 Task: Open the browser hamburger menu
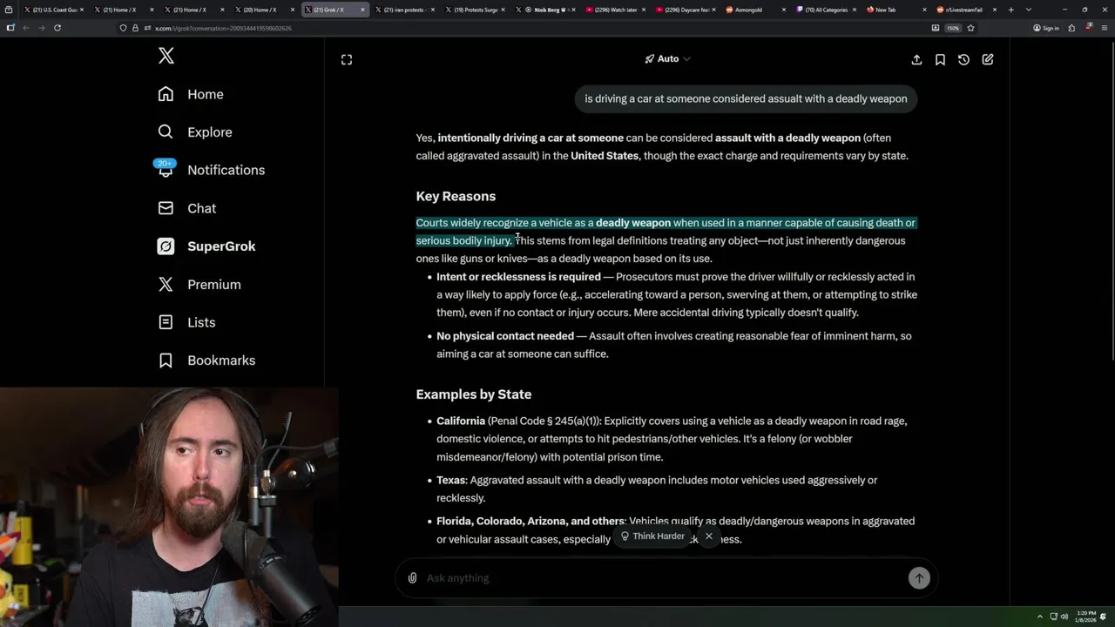[1103, 28]
